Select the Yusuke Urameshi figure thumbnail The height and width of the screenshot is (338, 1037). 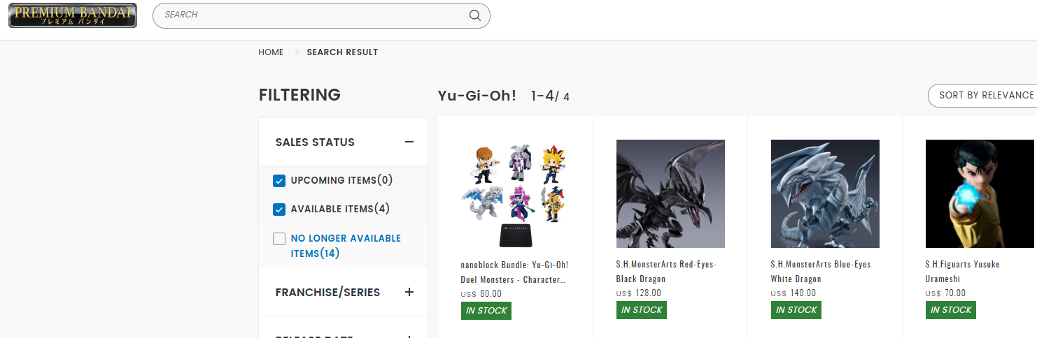pos(980,193)
